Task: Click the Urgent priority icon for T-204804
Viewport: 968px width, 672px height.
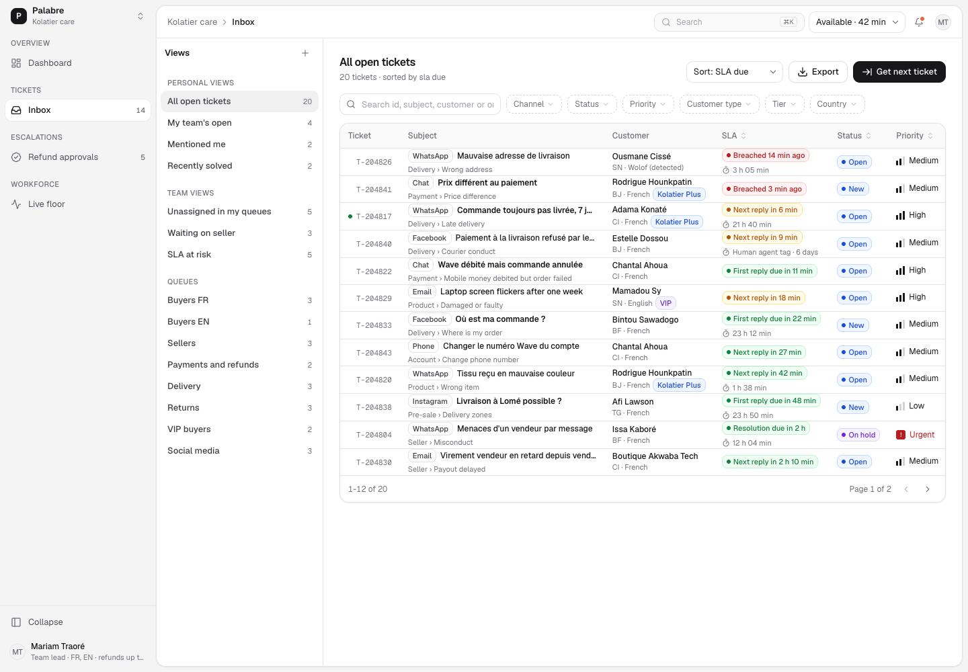Action: (x=901, y=435)
